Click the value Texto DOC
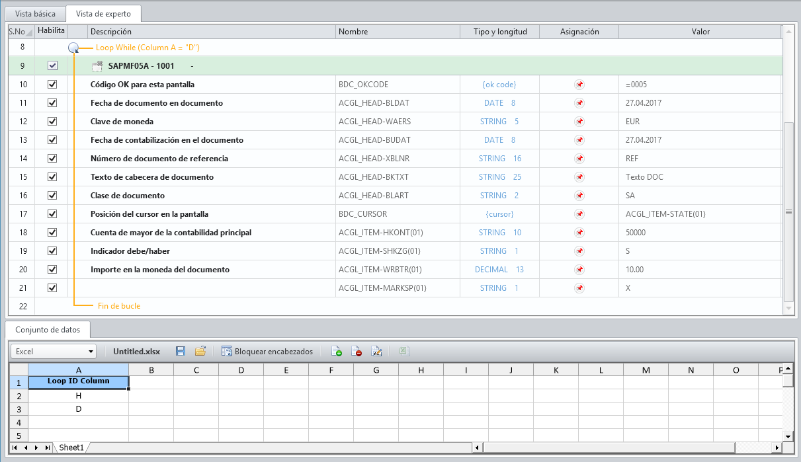Viewport: 801px width, 462px height. [644, 177]
